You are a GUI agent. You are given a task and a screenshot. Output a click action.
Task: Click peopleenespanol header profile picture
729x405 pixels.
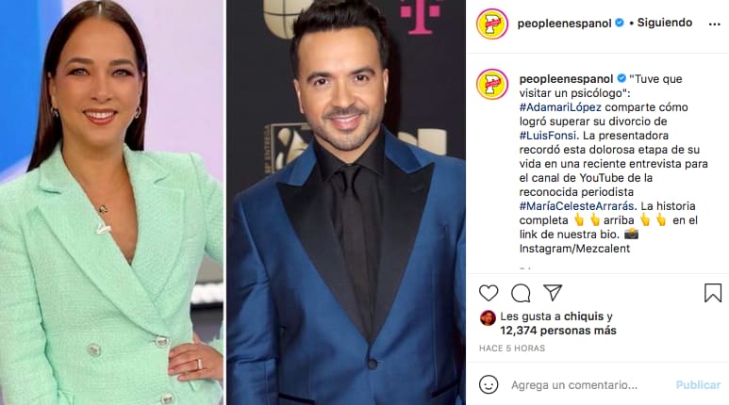coord(492,24)
